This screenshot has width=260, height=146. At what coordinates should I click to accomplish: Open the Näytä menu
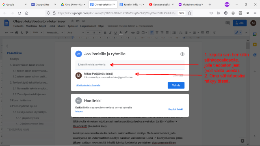[x=43, y=26]
